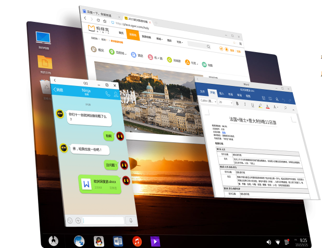Open the purple video player in taskbar
322x248 pixels.
155,242
